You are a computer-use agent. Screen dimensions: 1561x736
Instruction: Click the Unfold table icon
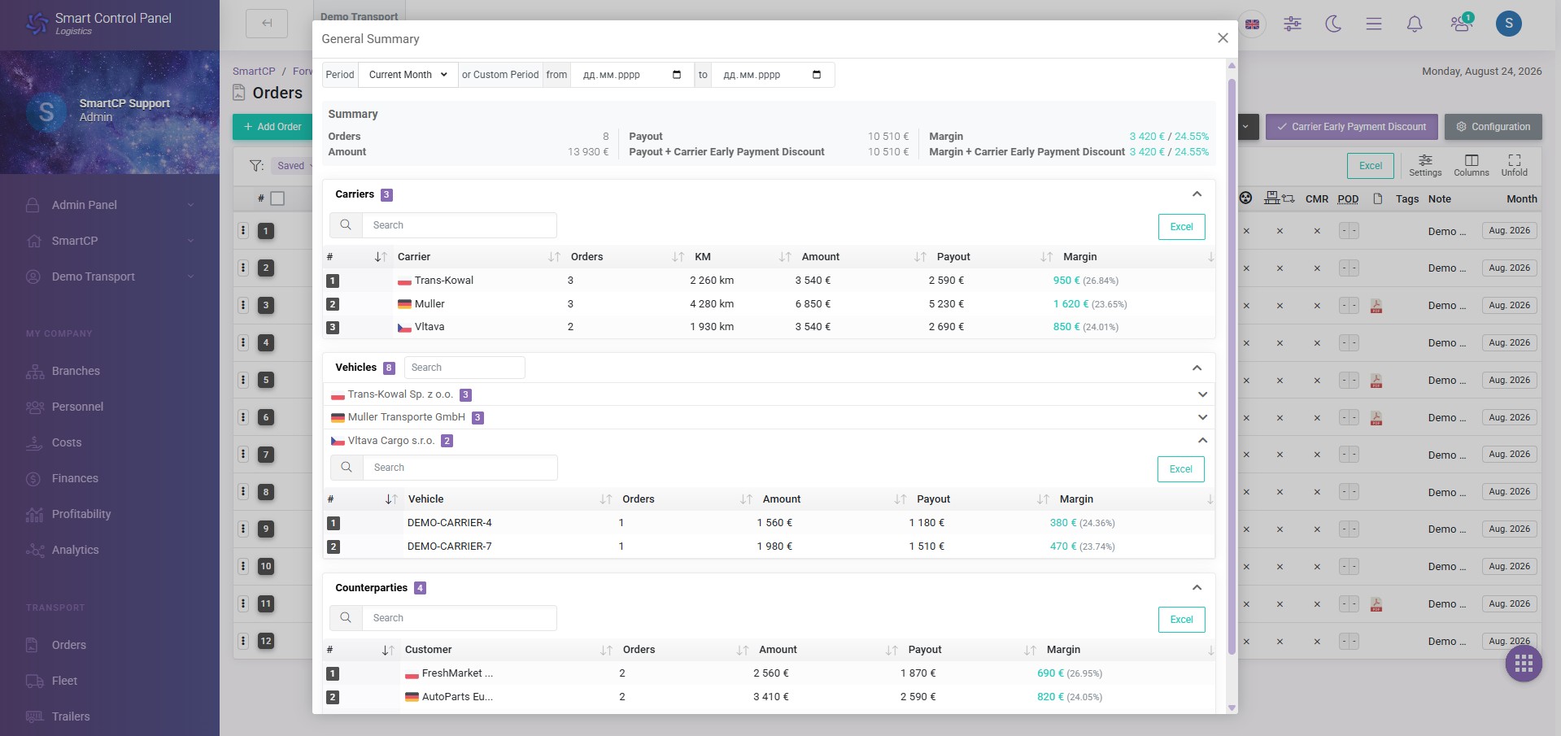(x=1514, y=165)
